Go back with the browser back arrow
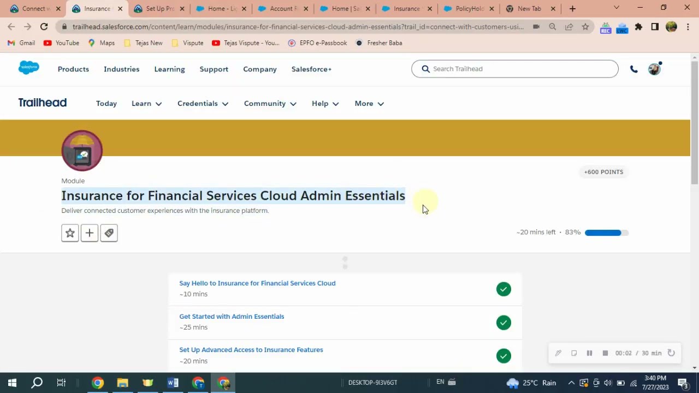Image resolution: width=699 pixels, height=393 pixels. (x=11, y=26)
